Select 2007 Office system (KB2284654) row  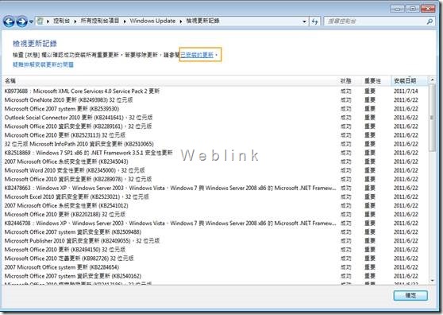pyautogui.click(x=214, y=267)
